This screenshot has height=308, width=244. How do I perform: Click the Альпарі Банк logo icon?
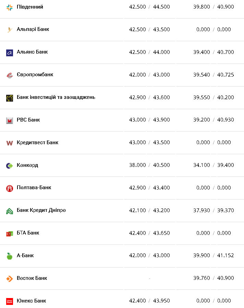(x=10, y=30)
